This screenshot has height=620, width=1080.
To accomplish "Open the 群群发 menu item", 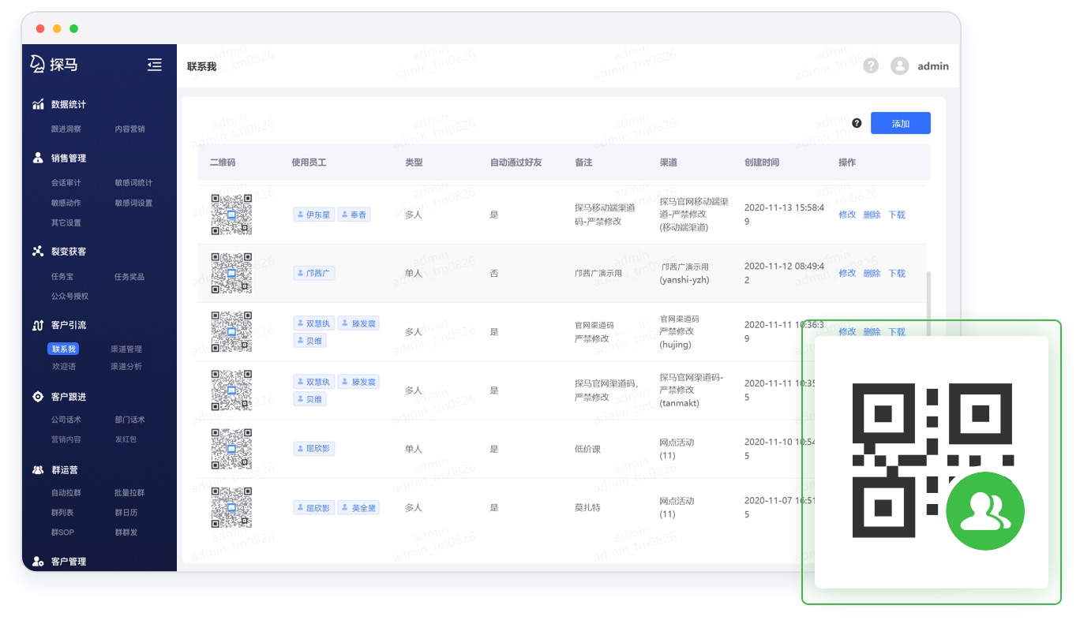I will point(126,532).
